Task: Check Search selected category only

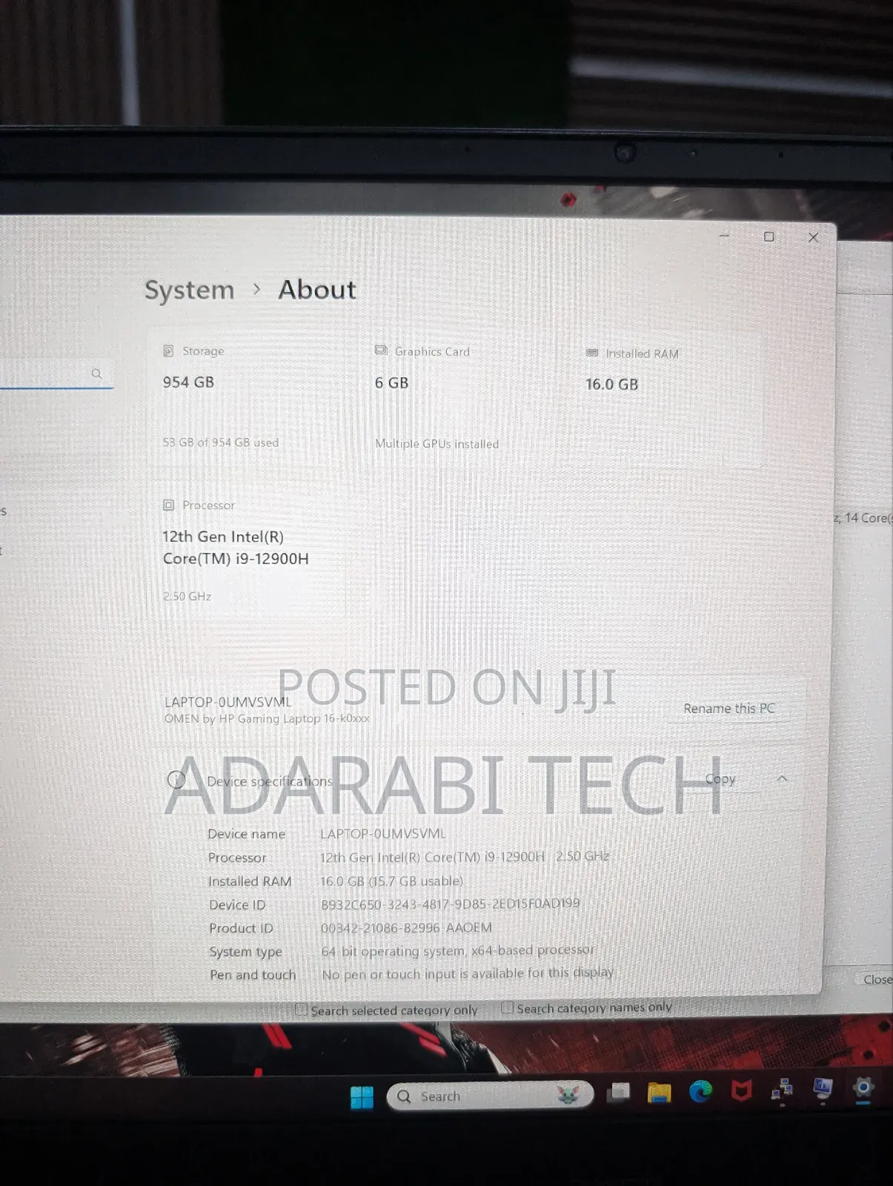Action: point(301,1010)
